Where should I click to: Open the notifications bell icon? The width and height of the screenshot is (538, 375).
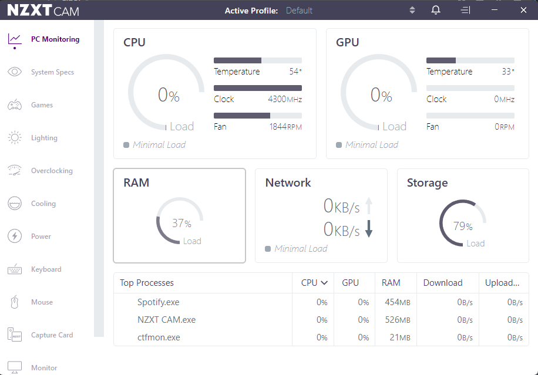(436, 11)
